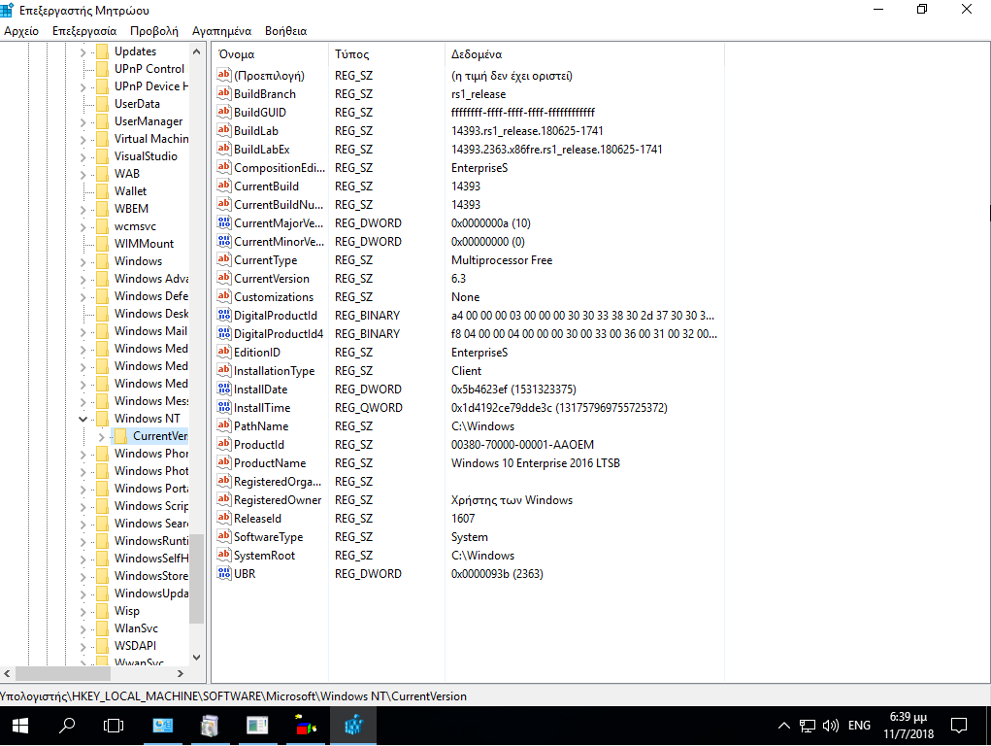Click the tree horizontal scroll-left arrow
Screen dimensions: 991x746
tap(7, 673)
